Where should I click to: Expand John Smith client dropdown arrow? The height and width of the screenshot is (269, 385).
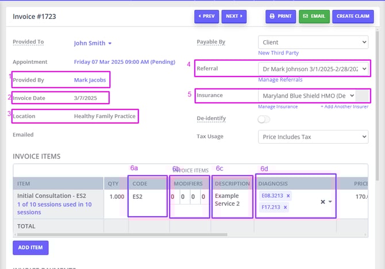point(110,43)
